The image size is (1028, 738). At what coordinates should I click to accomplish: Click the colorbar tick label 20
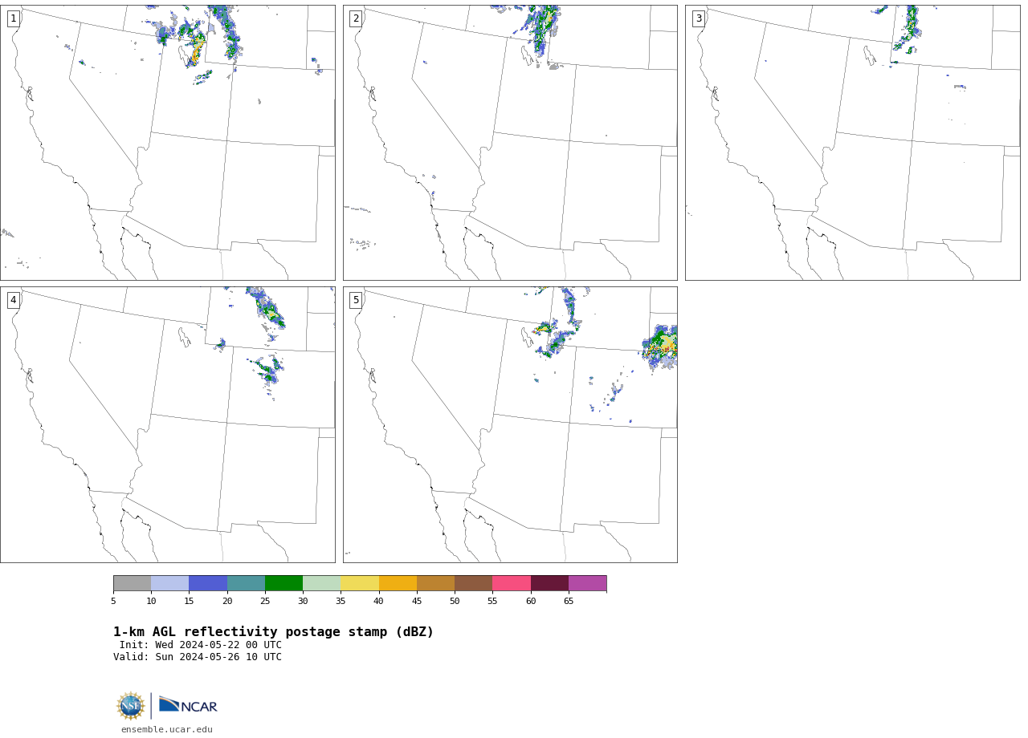click(227, 601)
